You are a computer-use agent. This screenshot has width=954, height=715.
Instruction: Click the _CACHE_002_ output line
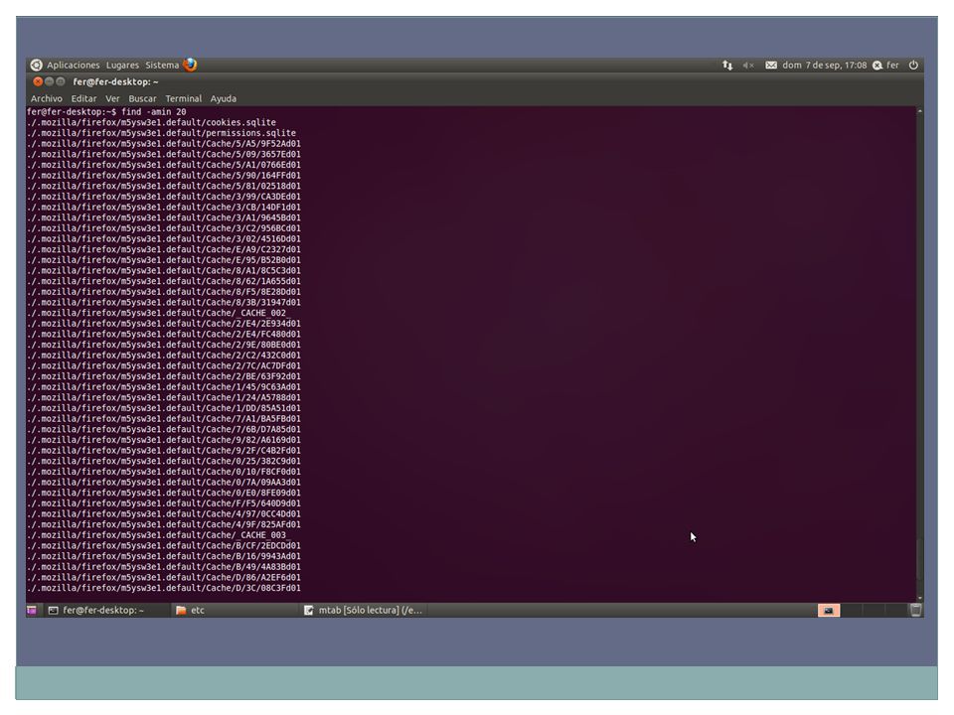158,313
